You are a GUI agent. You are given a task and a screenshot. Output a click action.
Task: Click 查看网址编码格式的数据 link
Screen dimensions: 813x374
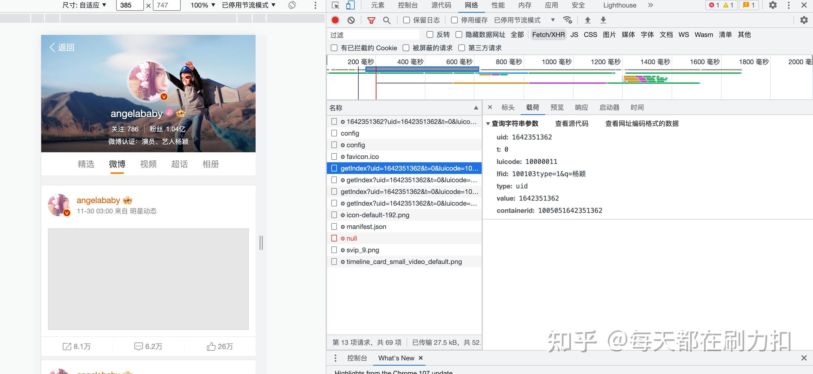pos(641,124)
